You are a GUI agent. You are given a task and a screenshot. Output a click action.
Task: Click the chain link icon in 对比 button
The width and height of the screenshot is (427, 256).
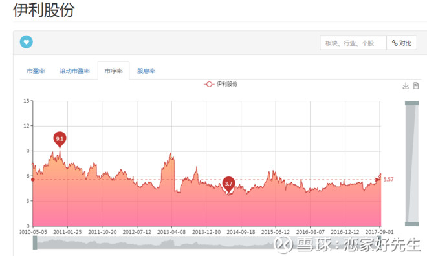pos(395,43)
